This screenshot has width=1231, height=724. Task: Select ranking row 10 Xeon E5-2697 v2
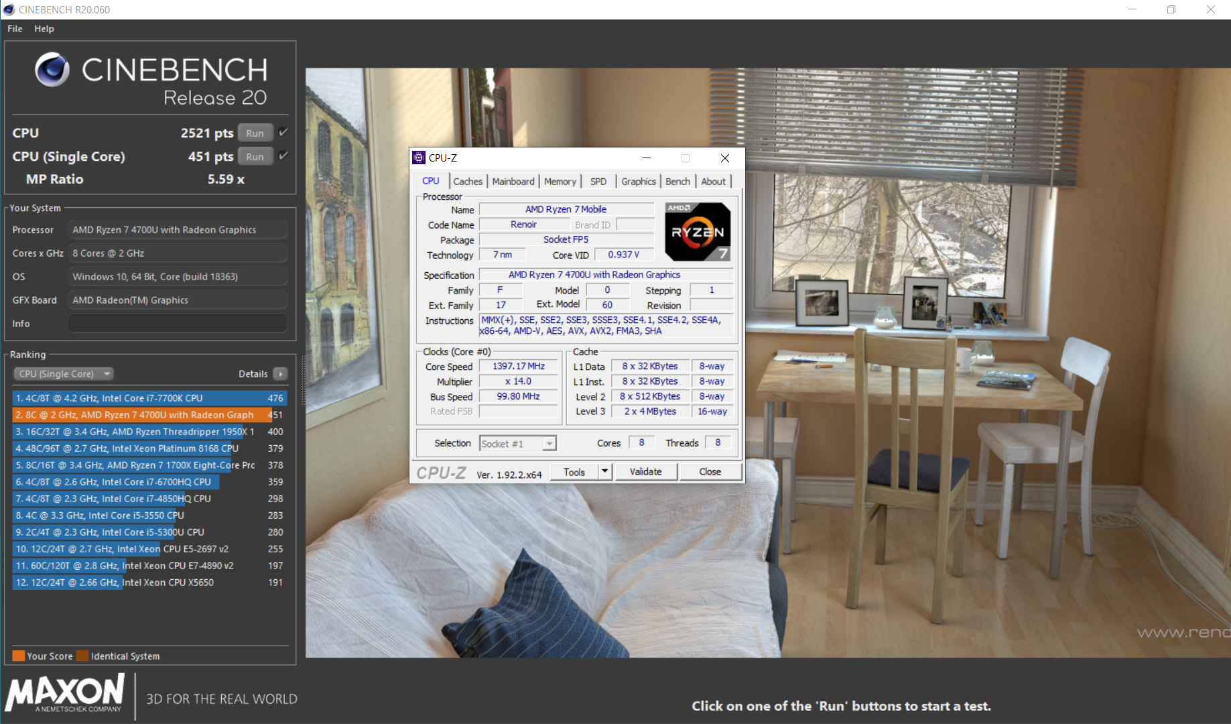(x=150, y=548)
